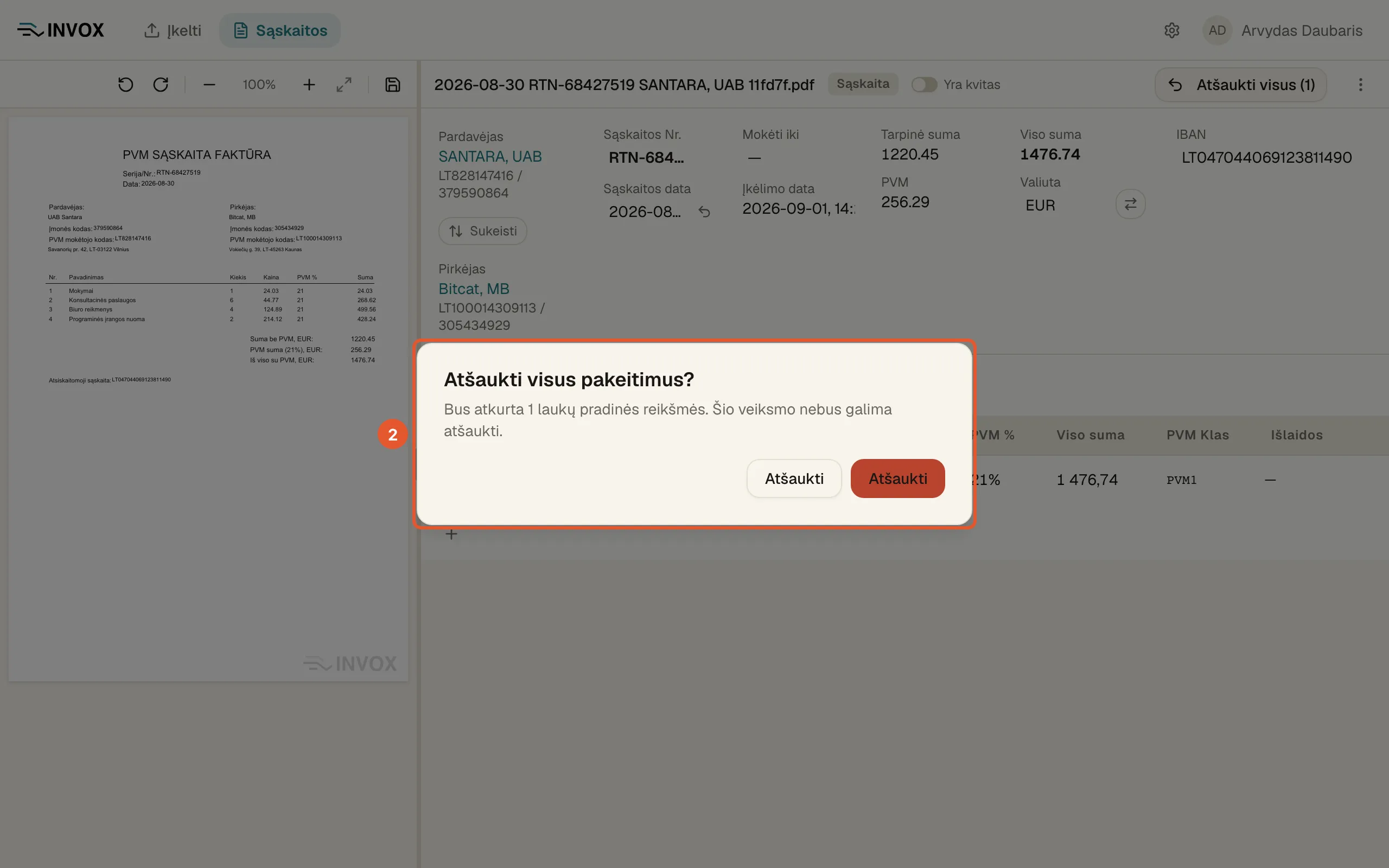Click the white Atšaukti cancel button

click(794, 478)
